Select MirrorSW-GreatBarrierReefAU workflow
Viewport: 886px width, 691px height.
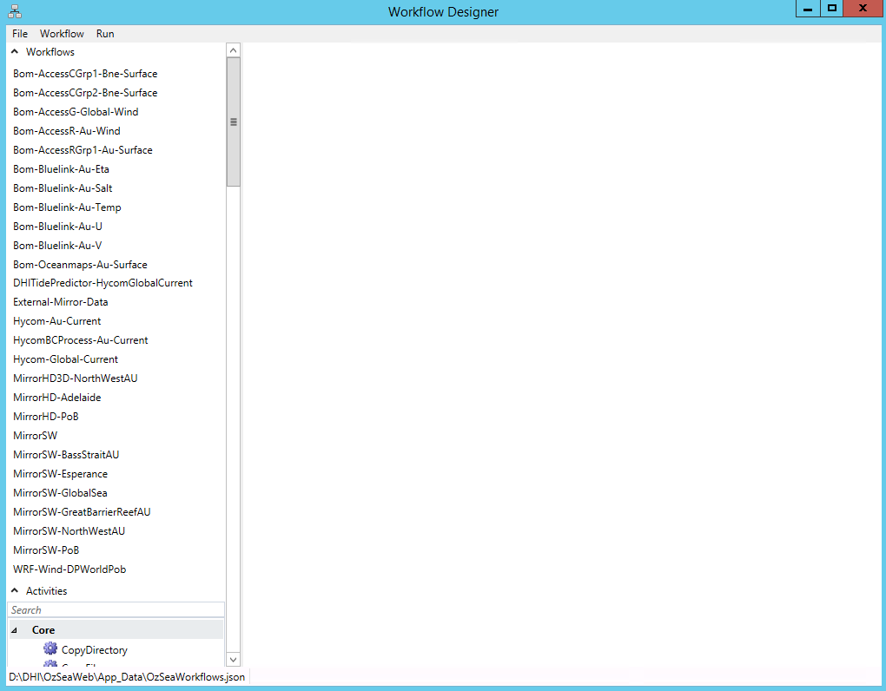[82, 512]
